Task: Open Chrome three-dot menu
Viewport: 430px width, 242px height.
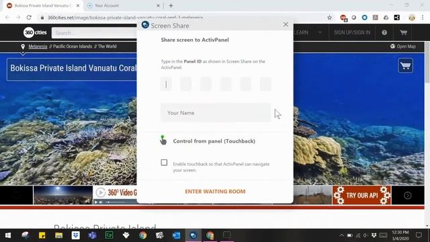Action: pyautogui.click(x=423, y=17)
